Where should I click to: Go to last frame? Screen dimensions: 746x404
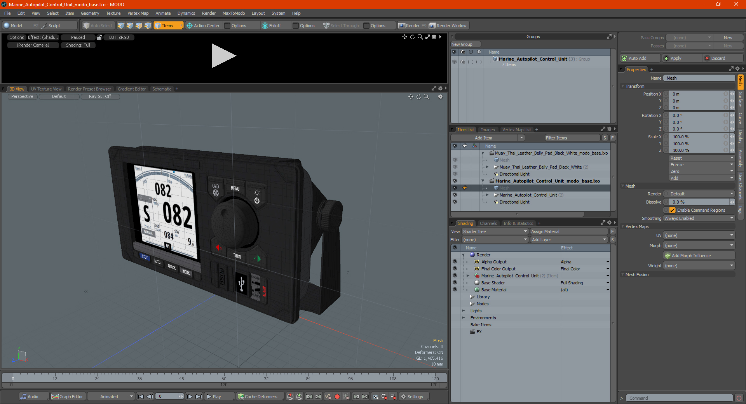199,397
